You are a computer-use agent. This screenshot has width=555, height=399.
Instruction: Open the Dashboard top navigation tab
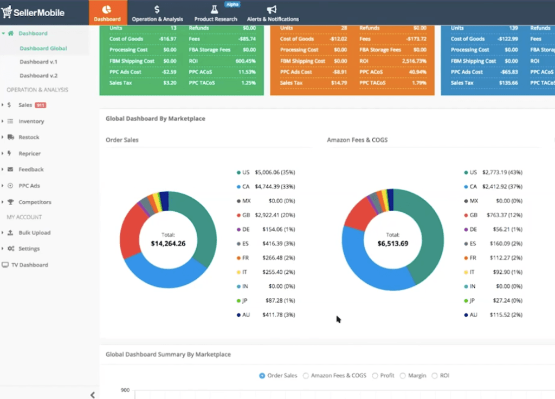[x=108, y=13]
